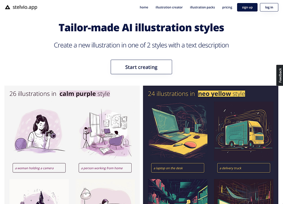This screenshot has height=204, width=283.
Task: Go to illustration creator page
Action: [169, 7]
